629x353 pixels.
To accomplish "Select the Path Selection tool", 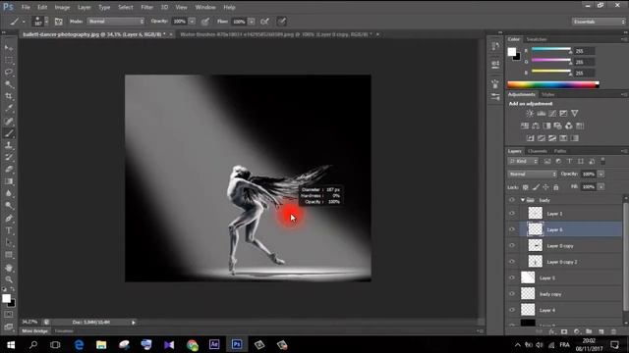I will (x=9, y=242).
